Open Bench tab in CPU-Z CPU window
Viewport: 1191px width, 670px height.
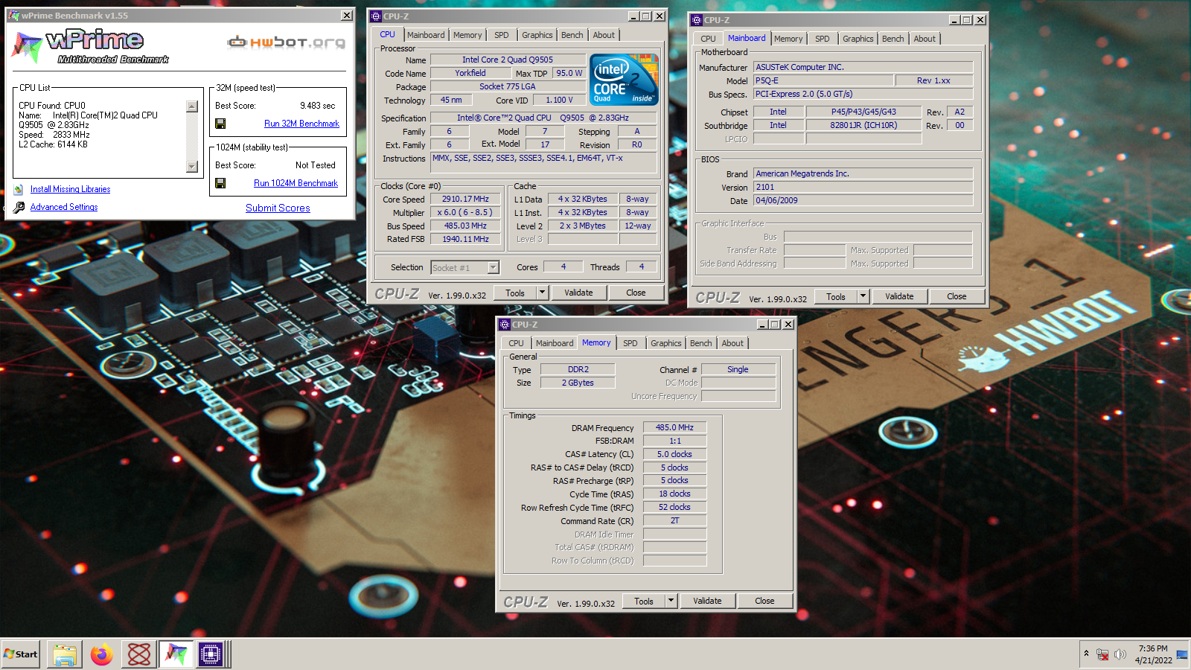pos(572,35)
